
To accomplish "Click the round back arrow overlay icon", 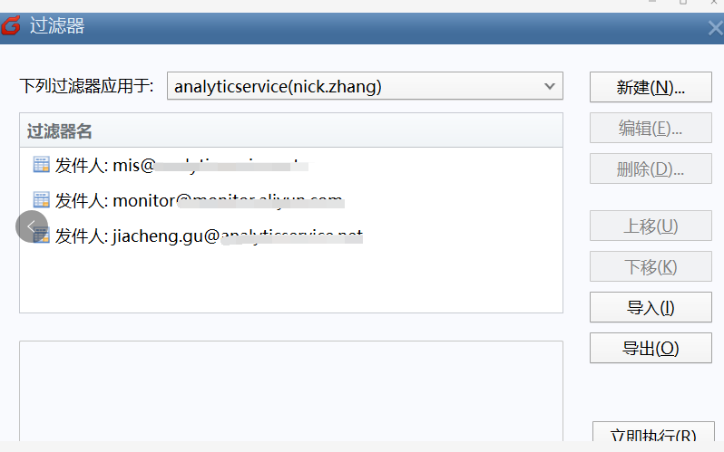I will click(x=31, y=226).
